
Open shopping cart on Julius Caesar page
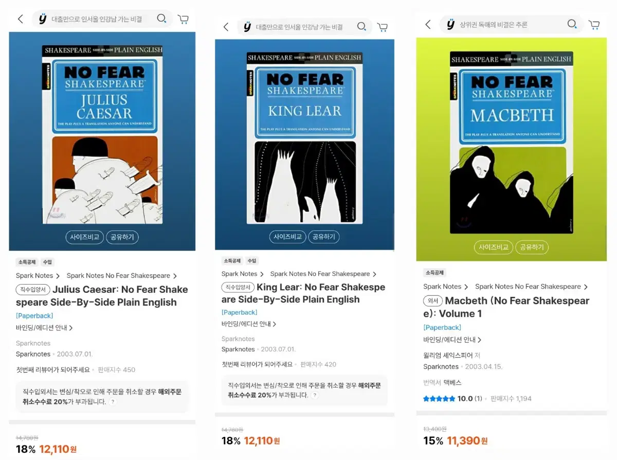(183, 19)
